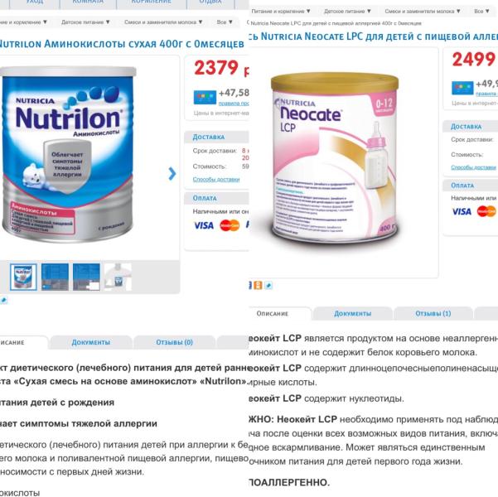Expand the left Смеси и заменители молока dropdown
This screenshot has width=498, height=497.
coord(163,22)
